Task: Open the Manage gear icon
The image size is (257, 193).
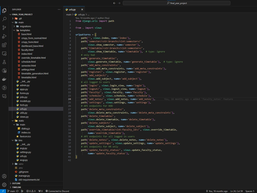Action: click(4, 185)
